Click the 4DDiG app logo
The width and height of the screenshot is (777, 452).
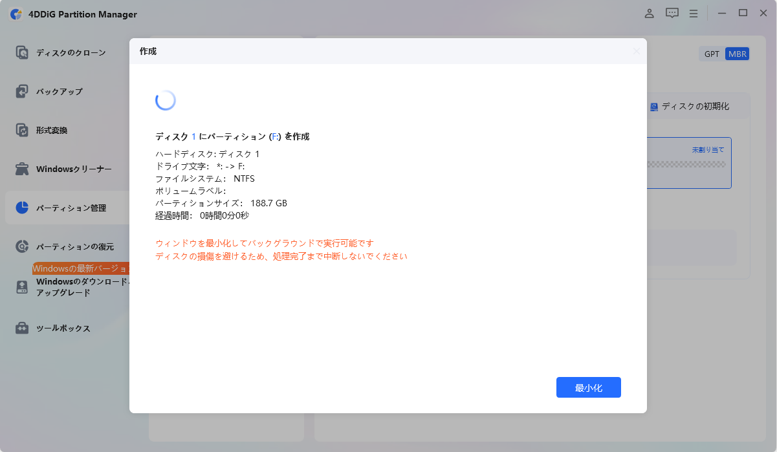[x=16, y=14]
